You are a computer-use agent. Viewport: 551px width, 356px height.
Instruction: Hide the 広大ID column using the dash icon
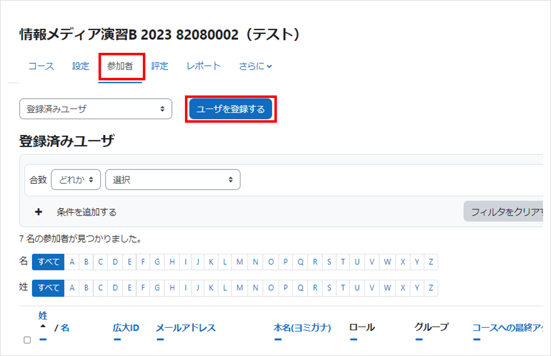click(x=117, y=339)
